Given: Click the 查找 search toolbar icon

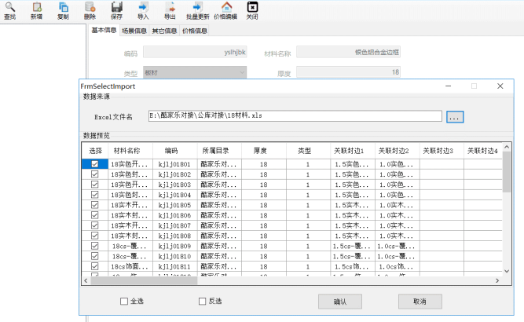Looking at the screenshot, I should click(x=9, y=11).
